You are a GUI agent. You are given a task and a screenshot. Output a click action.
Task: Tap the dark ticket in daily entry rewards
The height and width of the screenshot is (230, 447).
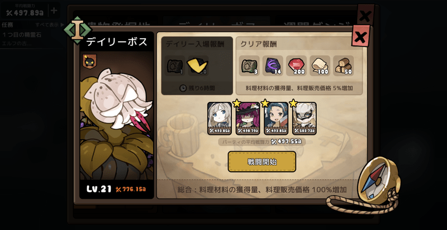175,65
